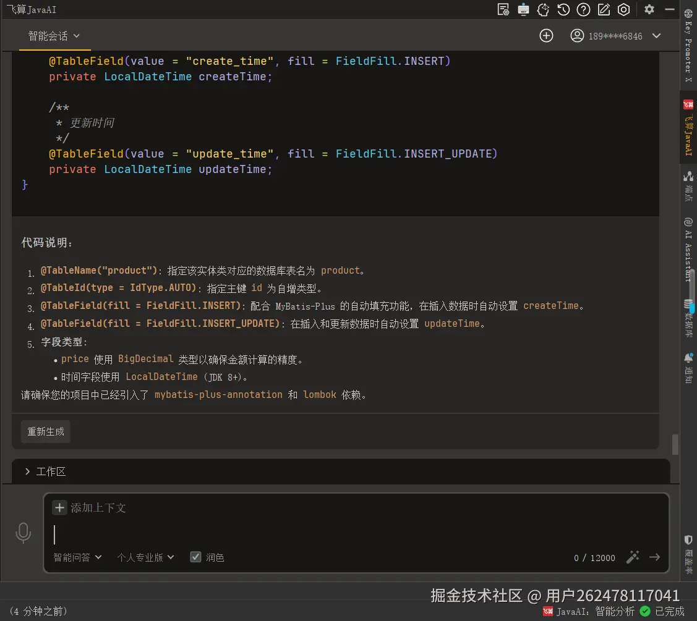697x621 pixels.
Task: Click into the chat message input field
Action: tap(356, 534)
